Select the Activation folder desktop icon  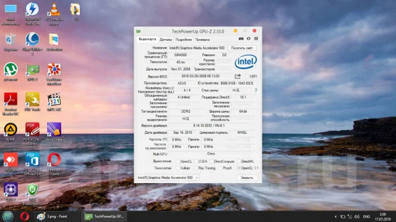54,43
